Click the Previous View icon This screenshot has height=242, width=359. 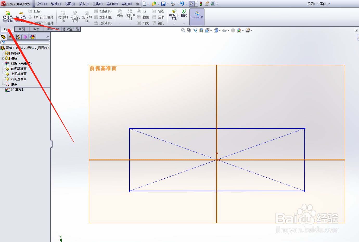tap(195, 30)
